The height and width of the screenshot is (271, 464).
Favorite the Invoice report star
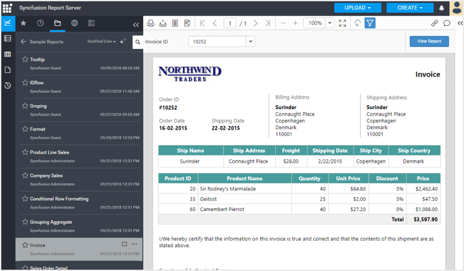click(x=25, y=245)
